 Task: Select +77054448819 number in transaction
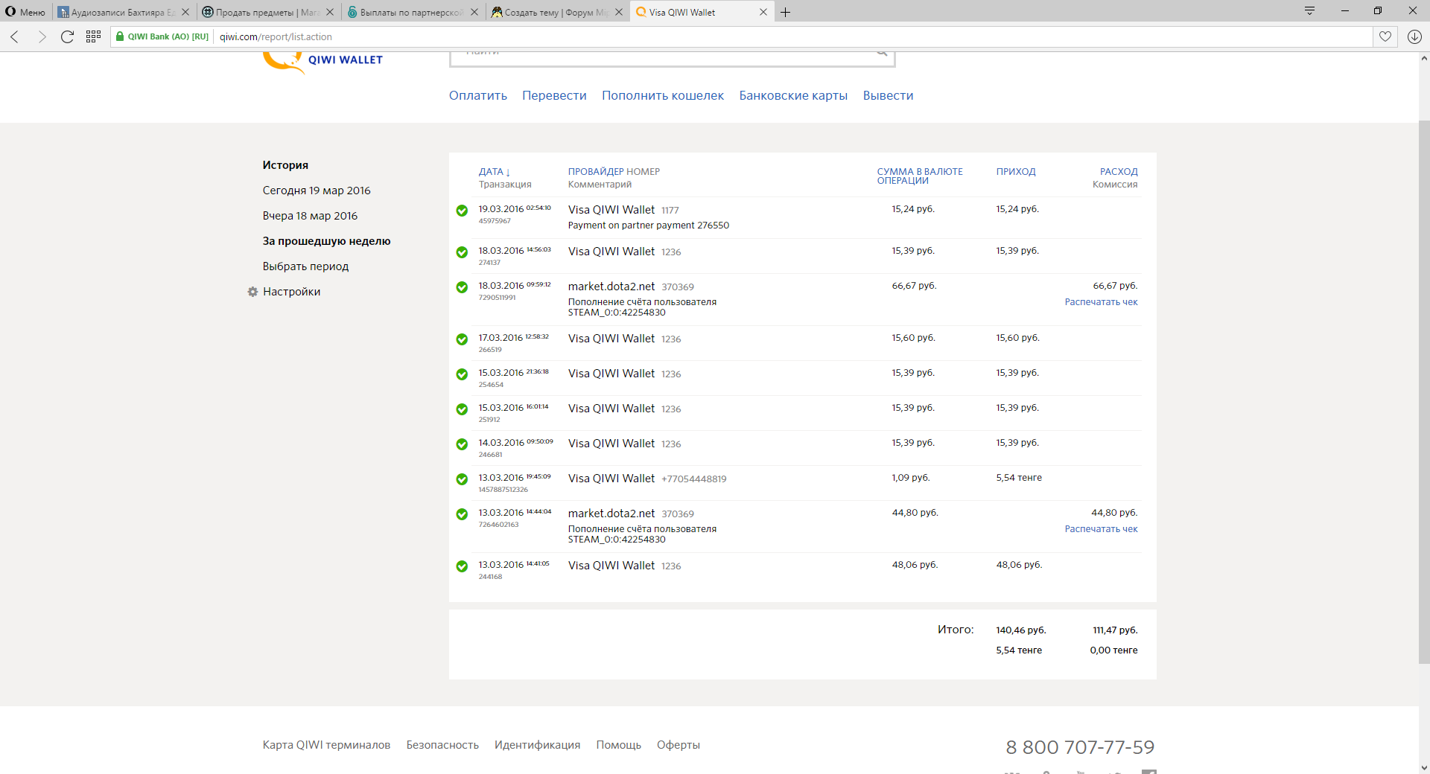(693, 479)
